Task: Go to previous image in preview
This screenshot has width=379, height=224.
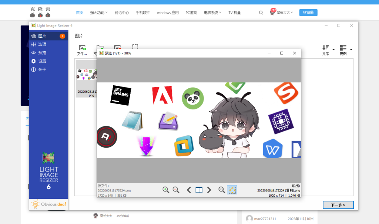Action: (x=189, y=190)
